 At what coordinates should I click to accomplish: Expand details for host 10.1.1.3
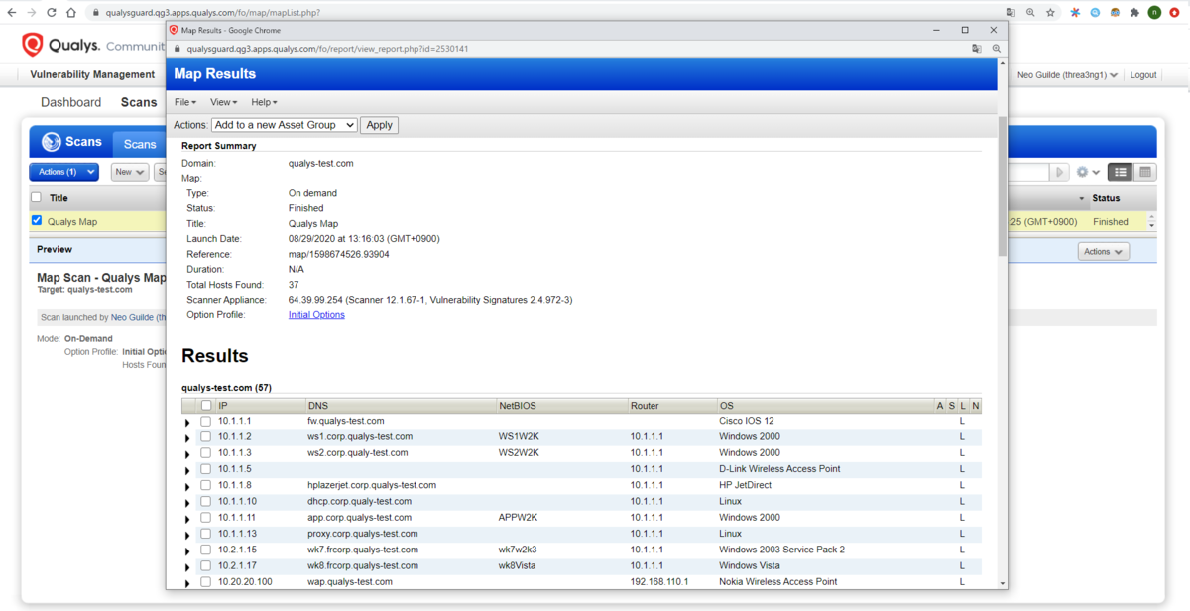coord(187,454)
